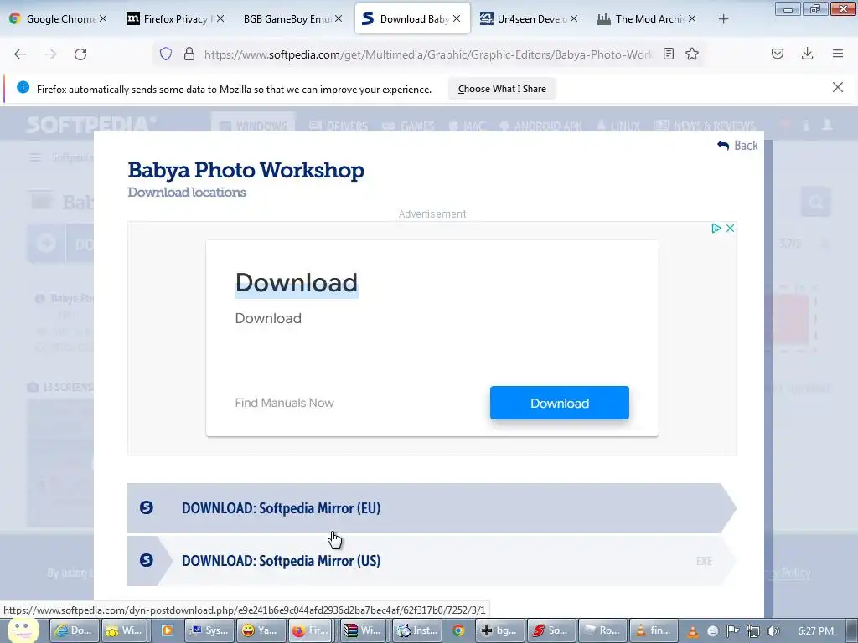Image resolution: width=858 pixels, height=643 pixels.
Task: Open the 'fin...' VLC cone taskbar item
Action: 654,630
